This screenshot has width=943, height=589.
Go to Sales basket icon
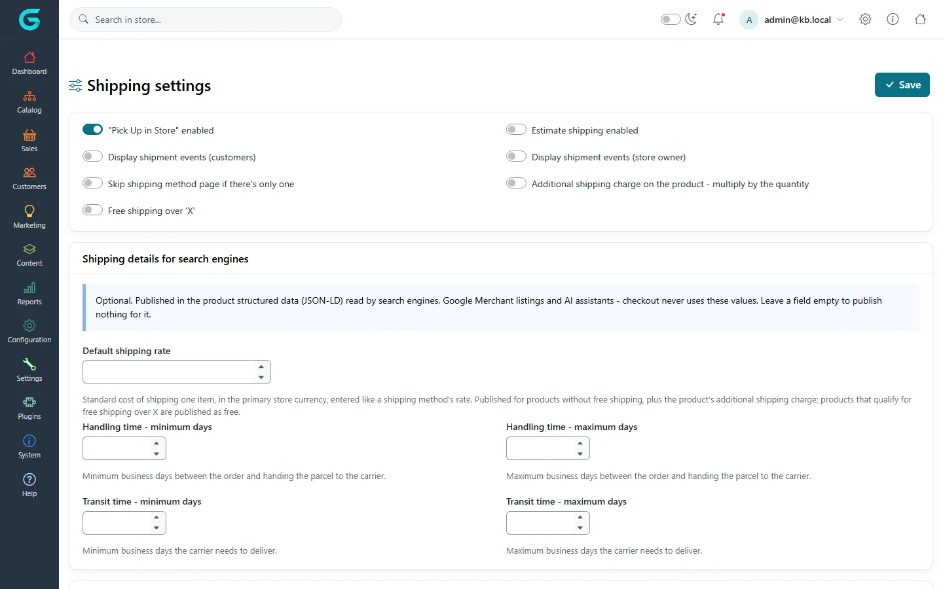29,135
